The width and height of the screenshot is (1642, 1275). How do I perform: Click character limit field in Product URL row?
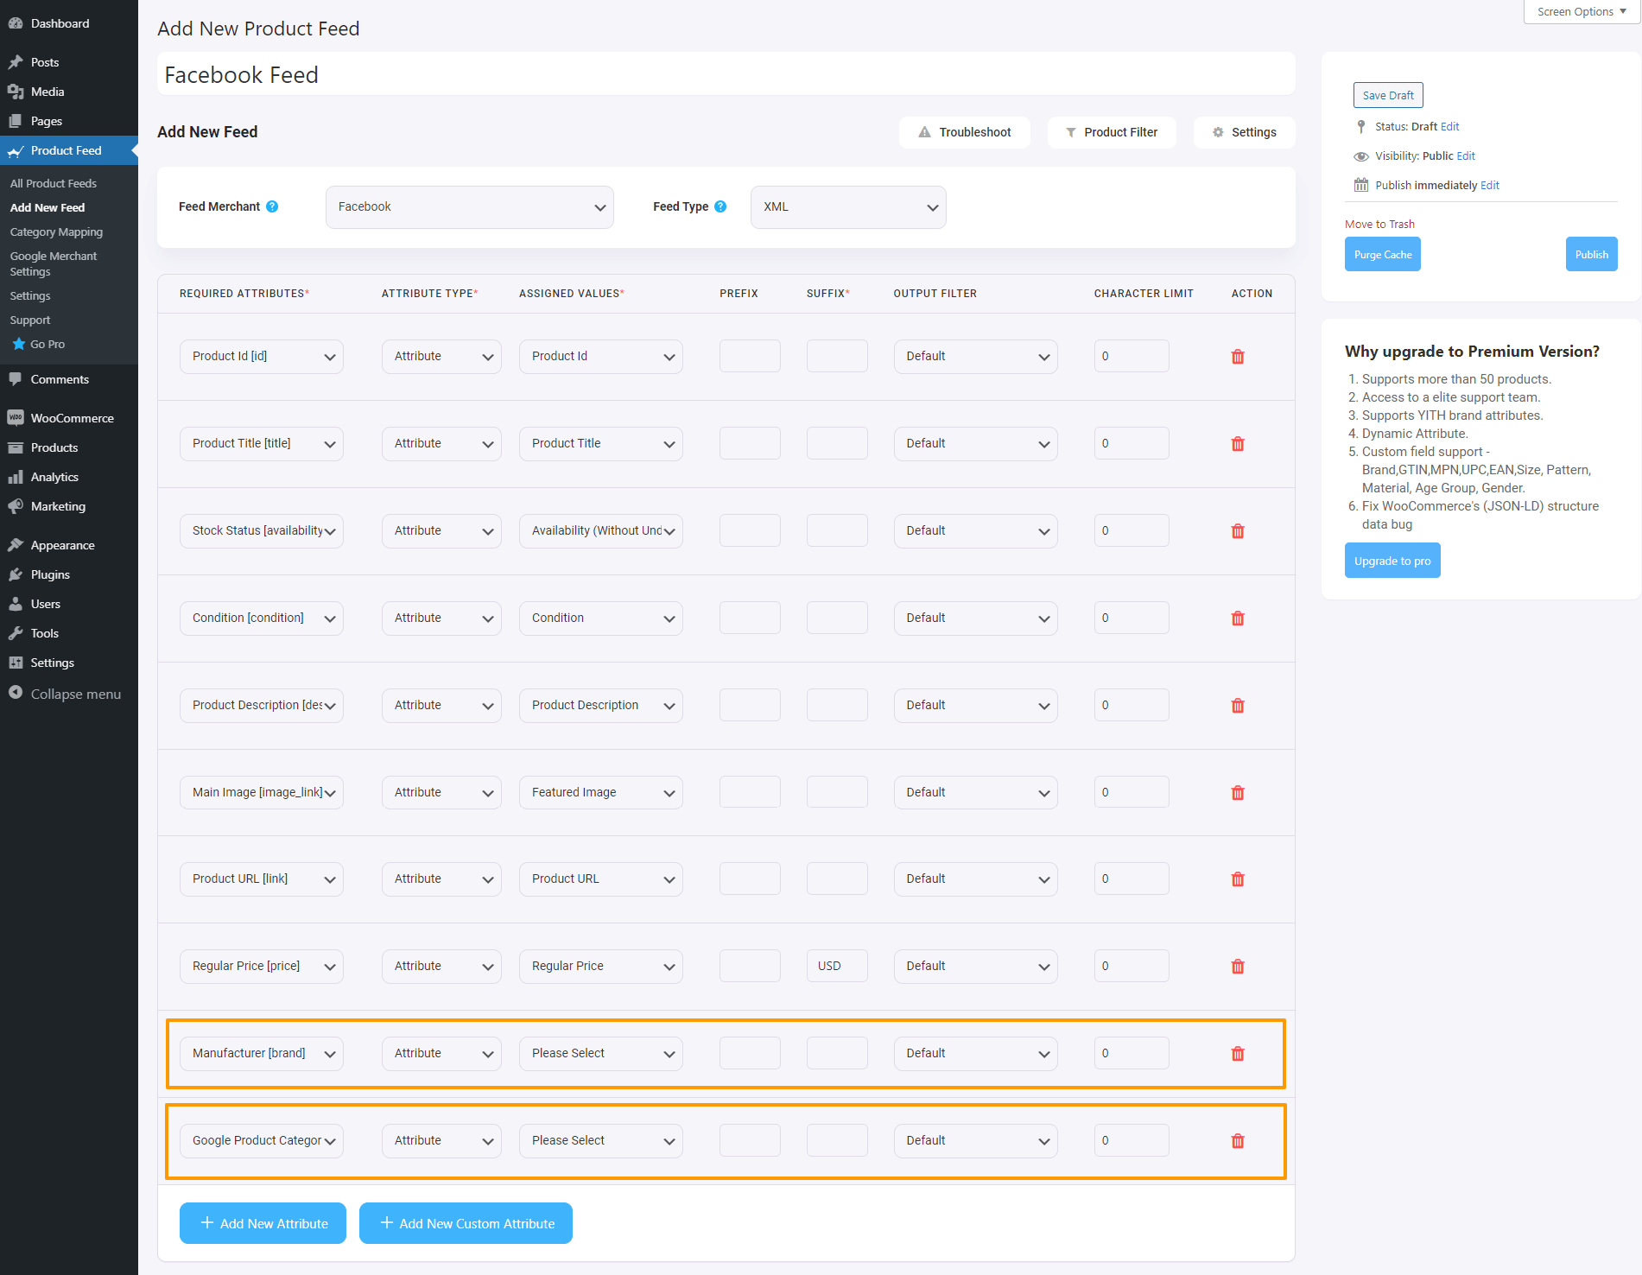(x=1132, y=879)
